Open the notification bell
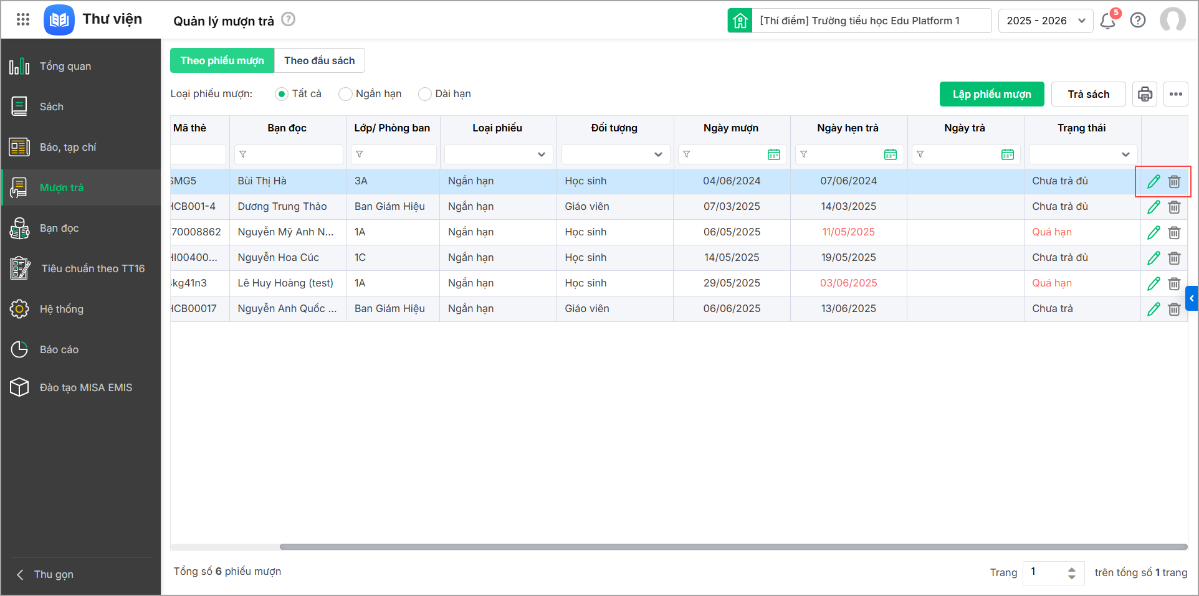 pos(1107,21)
